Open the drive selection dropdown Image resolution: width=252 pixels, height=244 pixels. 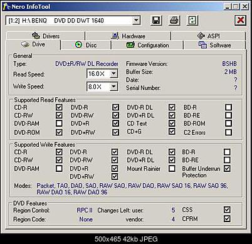136,21
